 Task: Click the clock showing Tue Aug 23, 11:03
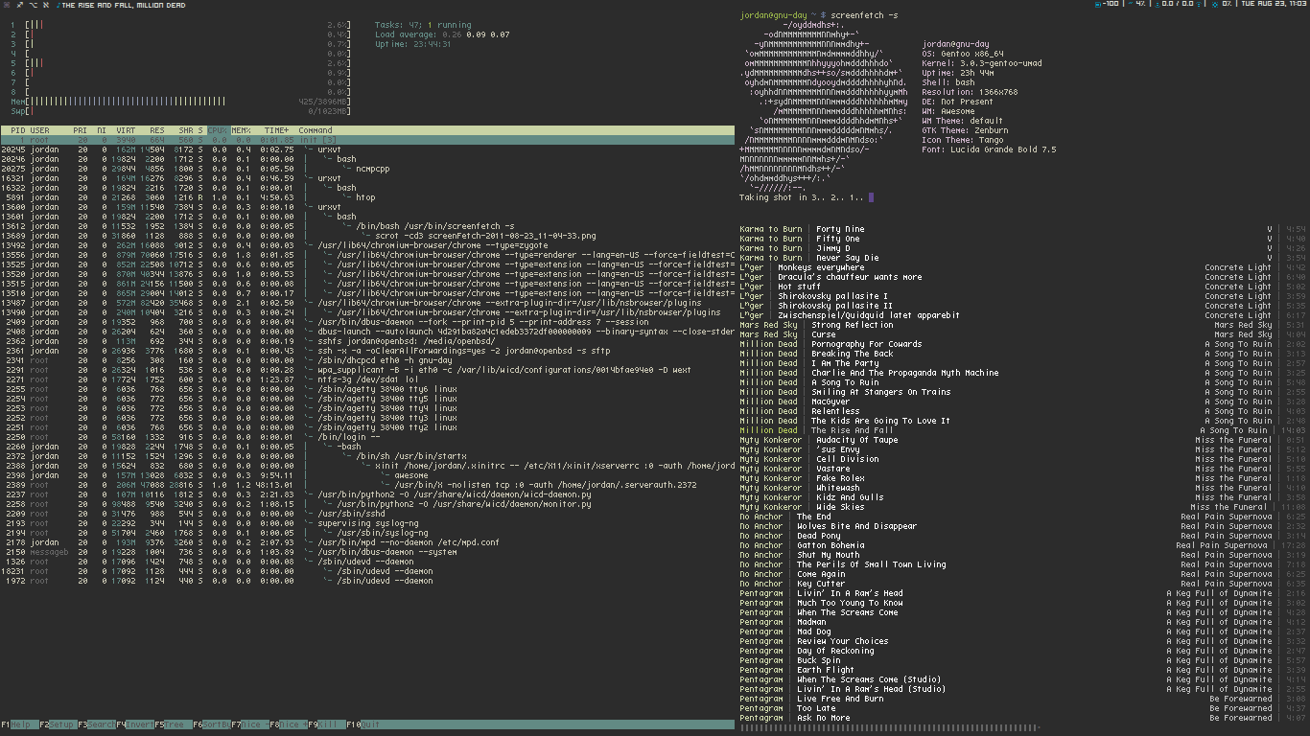coord(1273,5)
